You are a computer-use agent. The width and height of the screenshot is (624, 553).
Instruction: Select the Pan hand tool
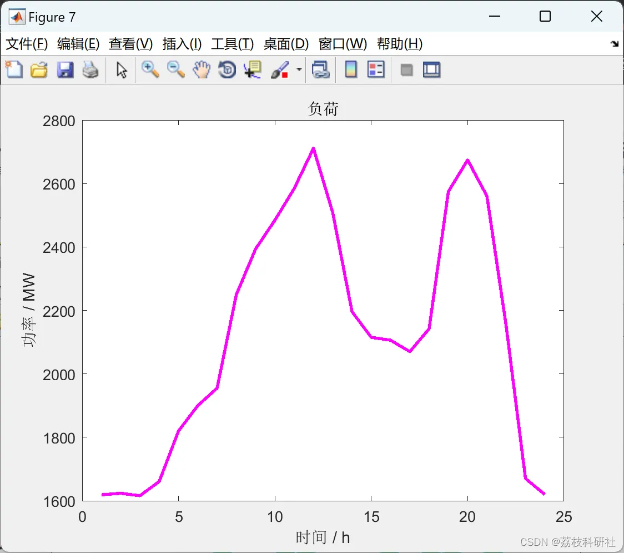point(202,69)
